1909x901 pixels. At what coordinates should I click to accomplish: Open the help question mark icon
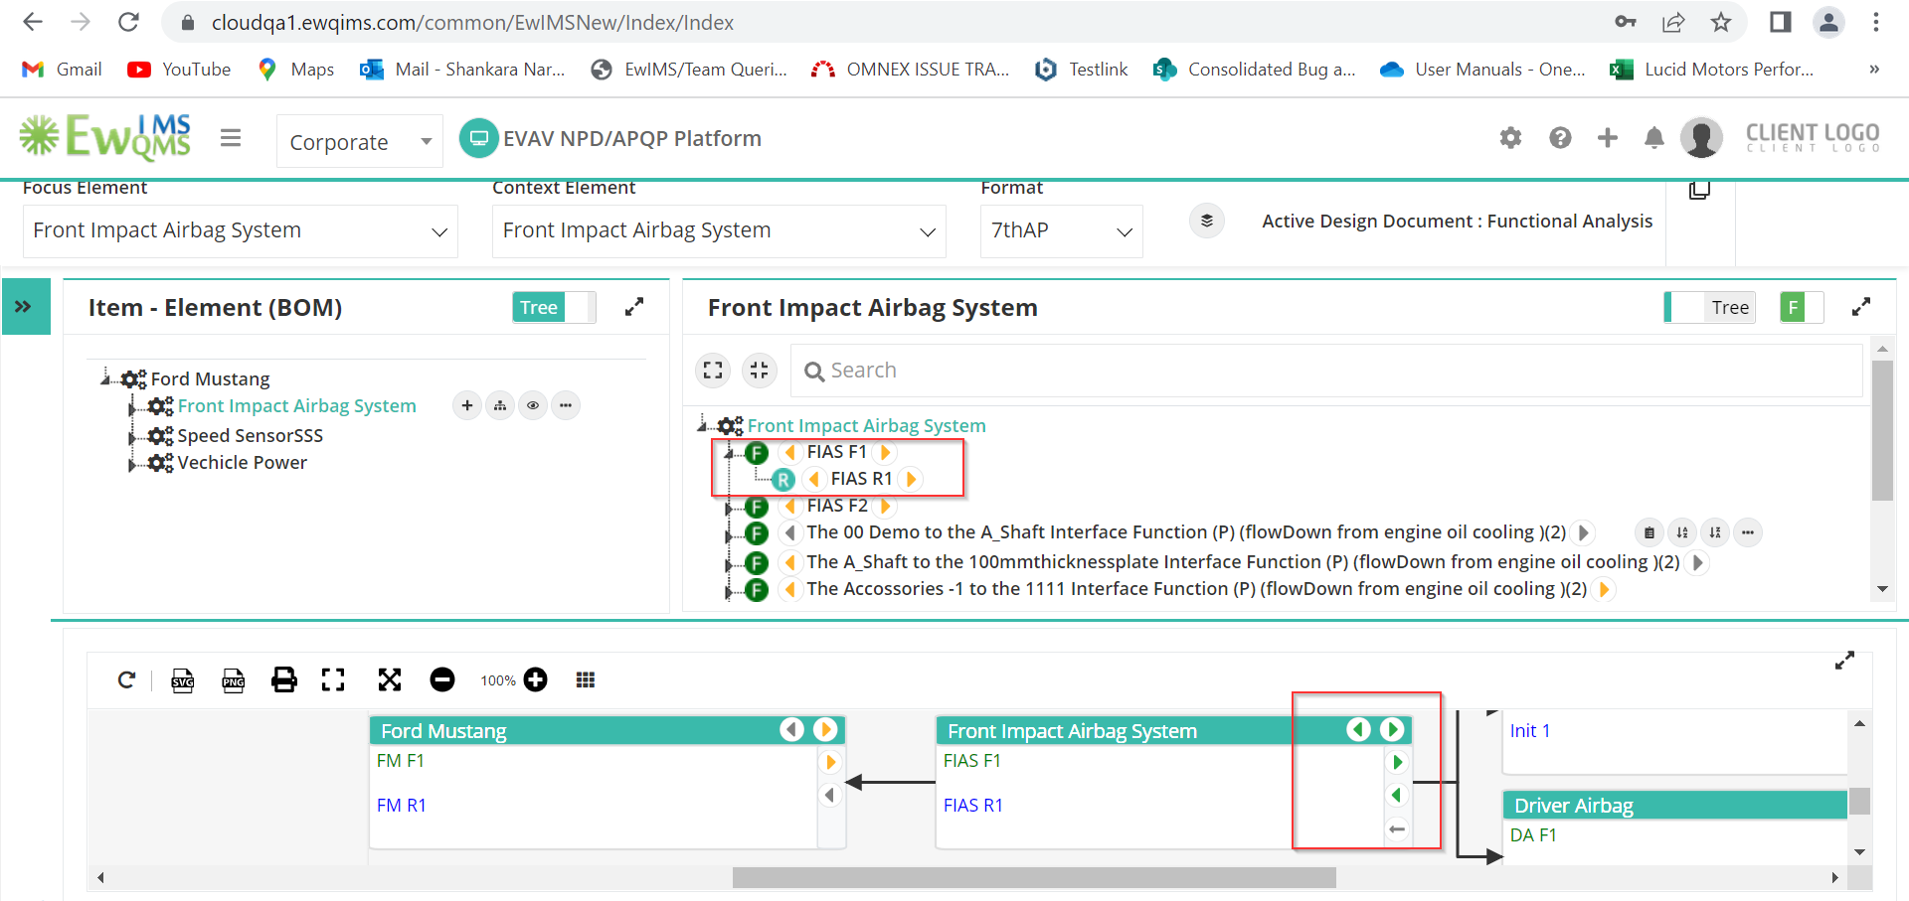tap(1560, 138)
